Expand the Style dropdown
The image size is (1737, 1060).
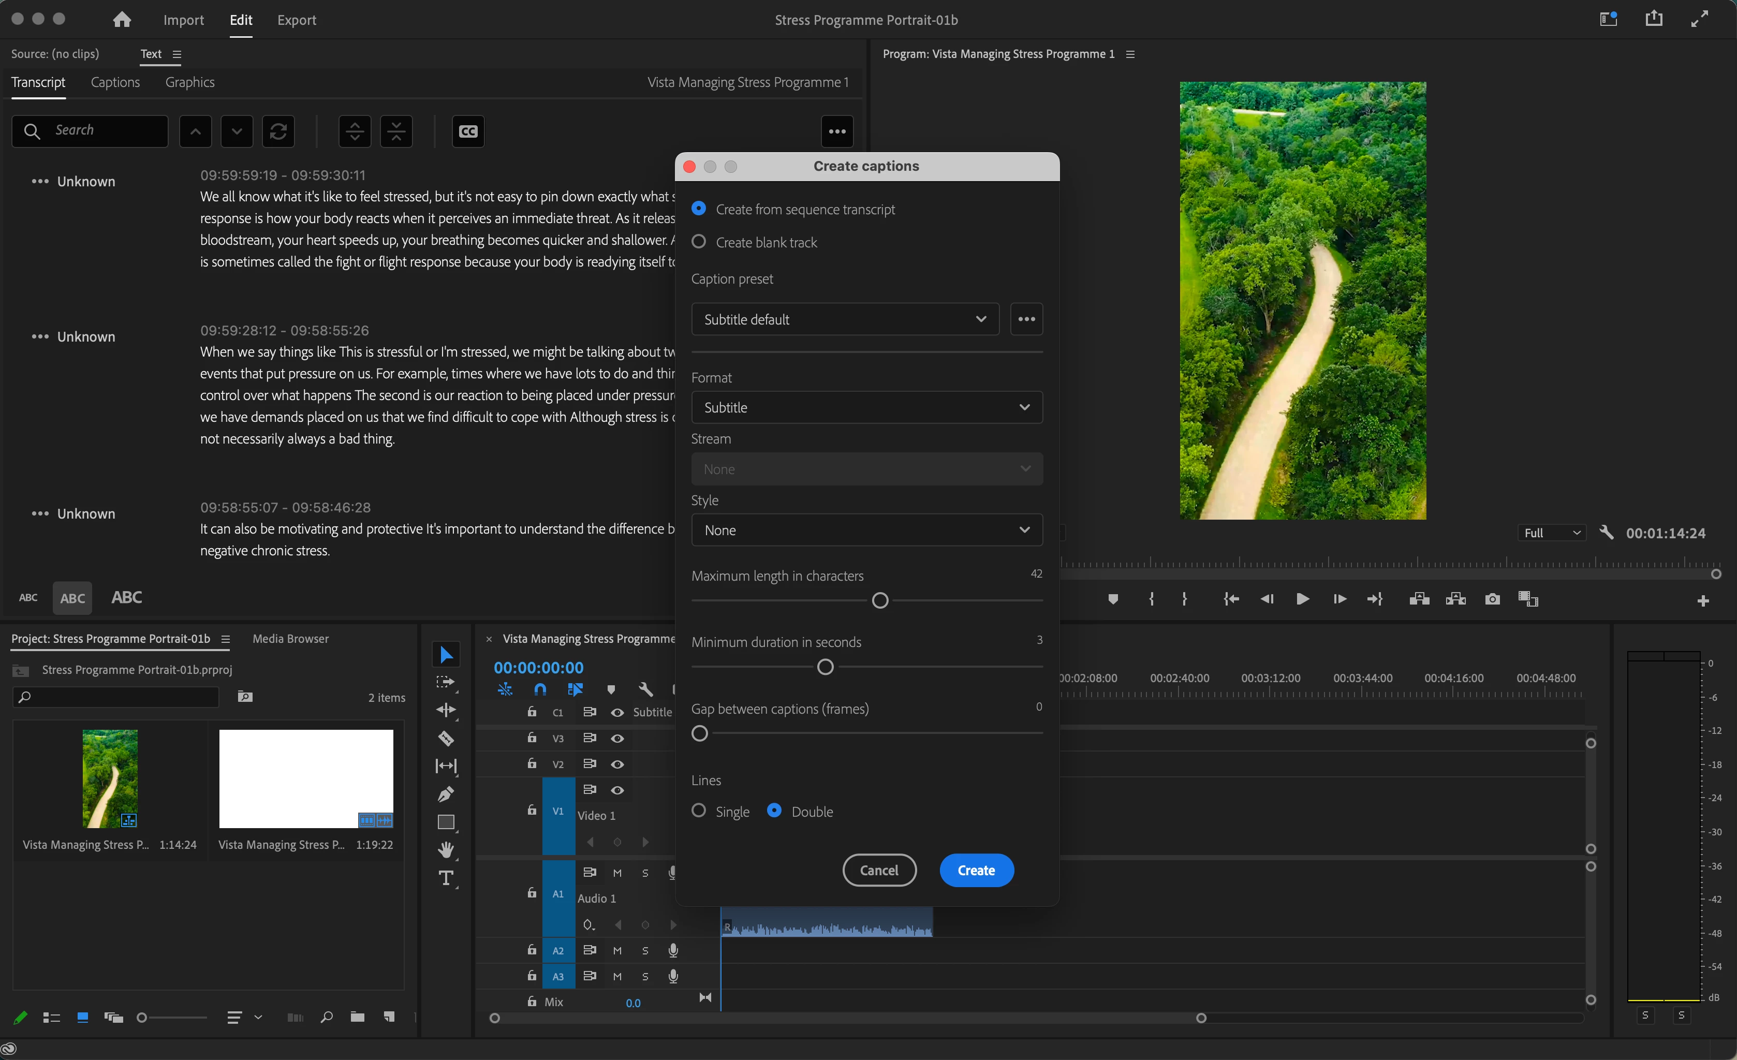tap(866, 530)
